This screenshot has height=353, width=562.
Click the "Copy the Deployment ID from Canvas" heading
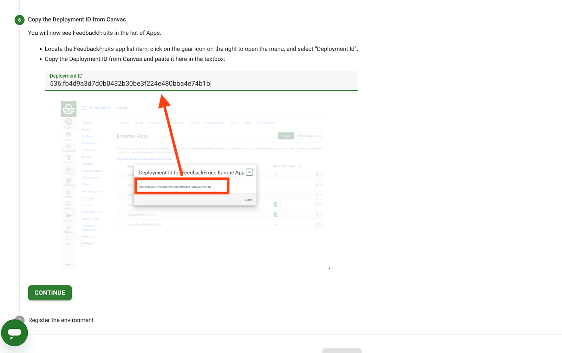point(77,20)
